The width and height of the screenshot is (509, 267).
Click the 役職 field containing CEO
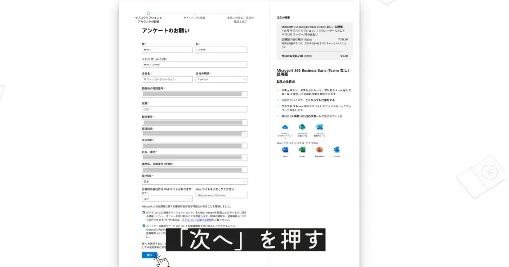194,109
